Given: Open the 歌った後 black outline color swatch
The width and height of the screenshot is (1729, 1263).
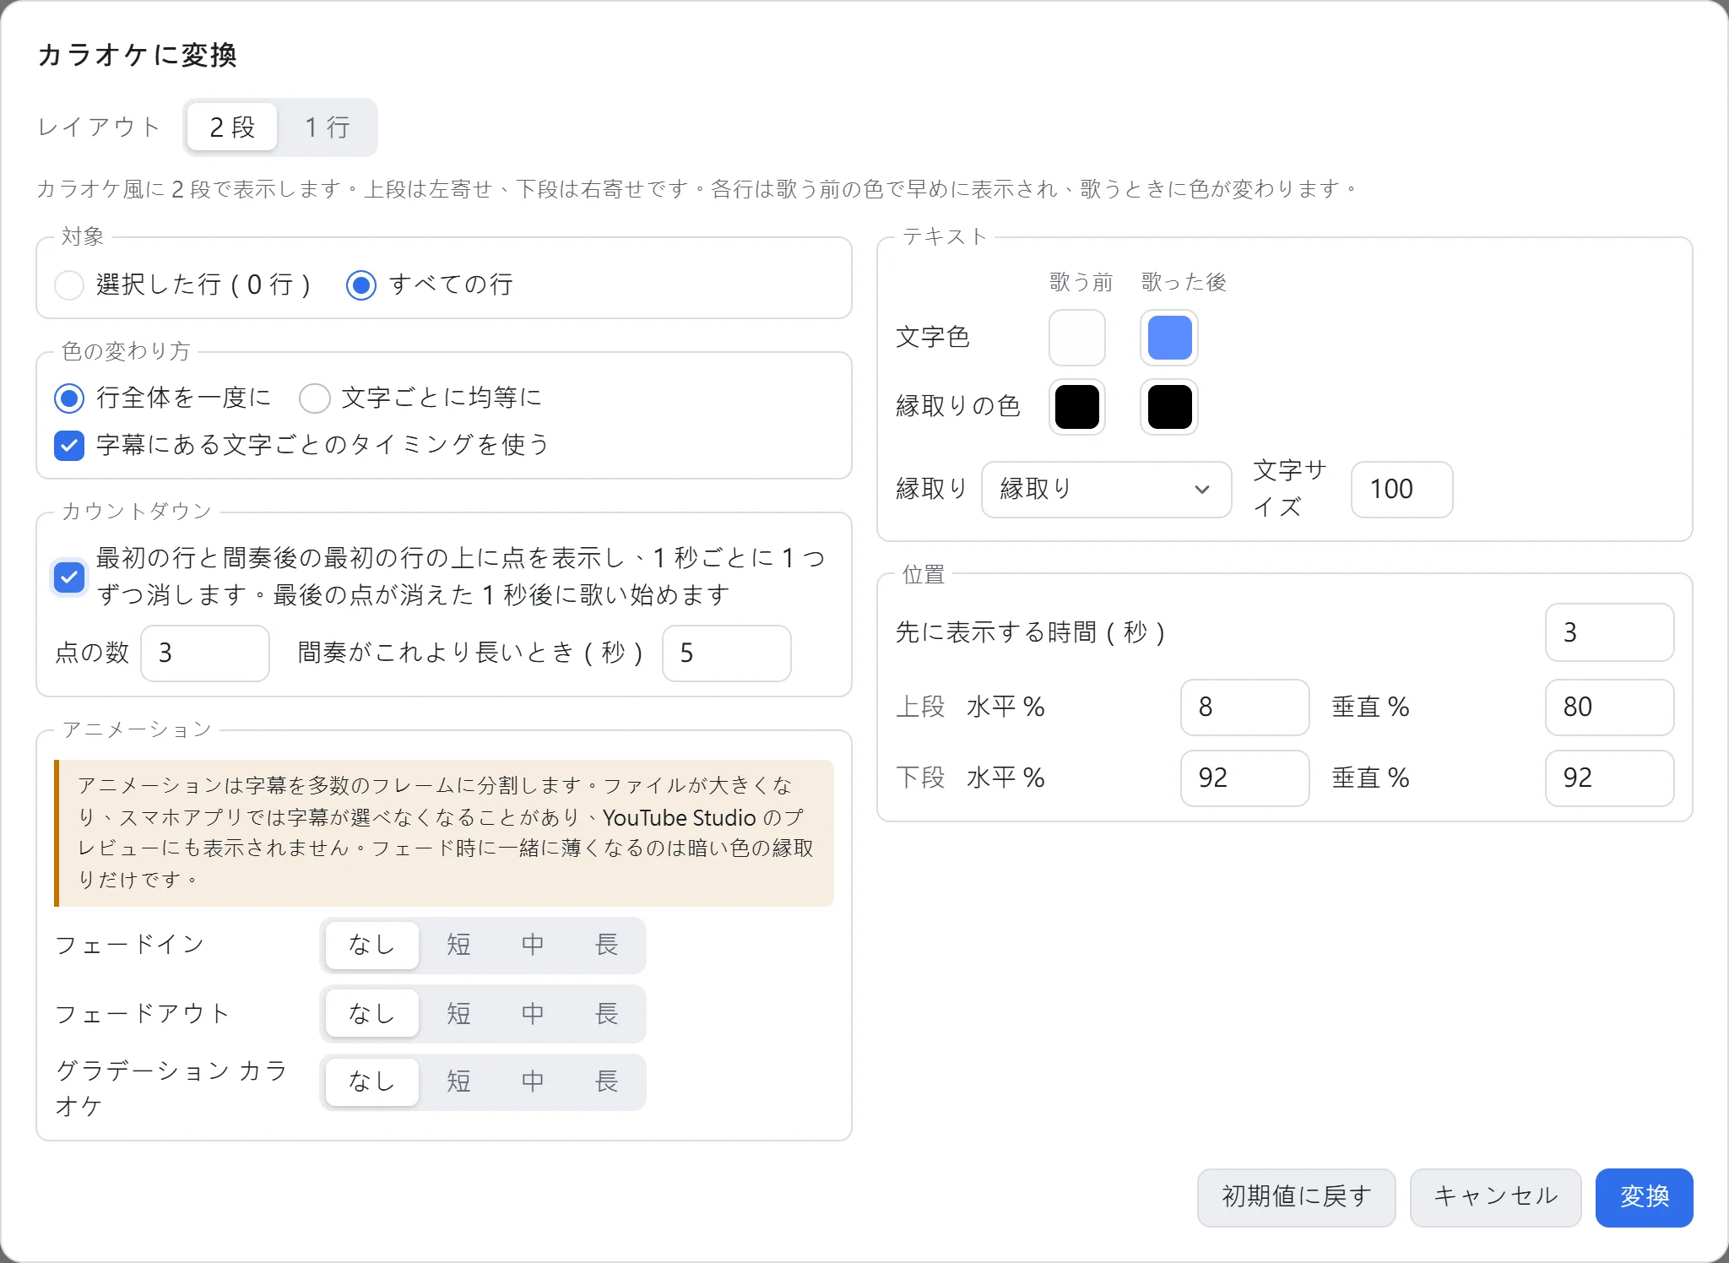Looking at the screenshot, I should point(1169,407).
